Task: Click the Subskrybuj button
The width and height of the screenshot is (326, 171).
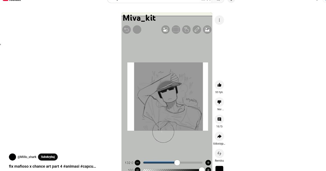Action: point(48,157)
